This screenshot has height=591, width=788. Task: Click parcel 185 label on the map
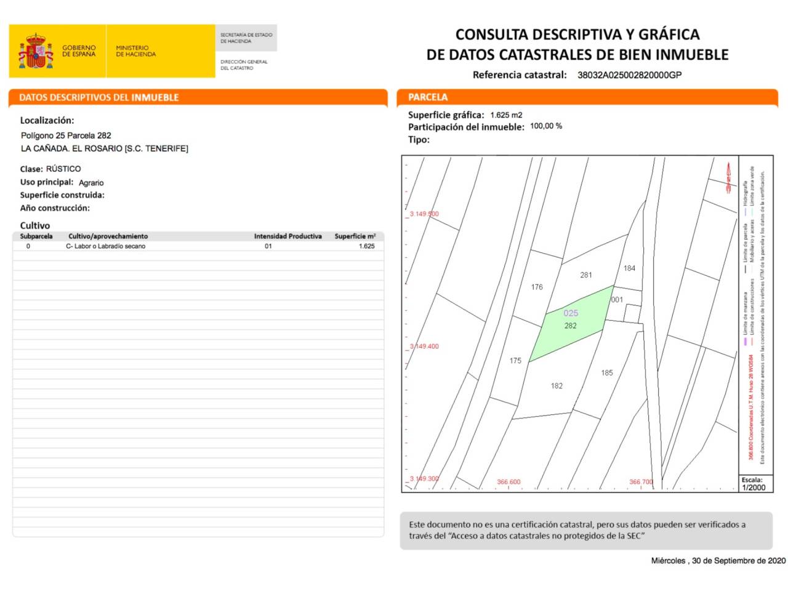(607, 373)
